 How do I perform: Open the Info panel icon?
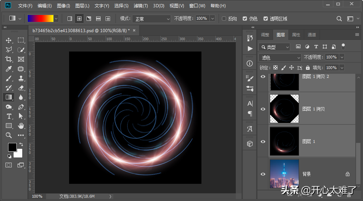click(250, 64)
